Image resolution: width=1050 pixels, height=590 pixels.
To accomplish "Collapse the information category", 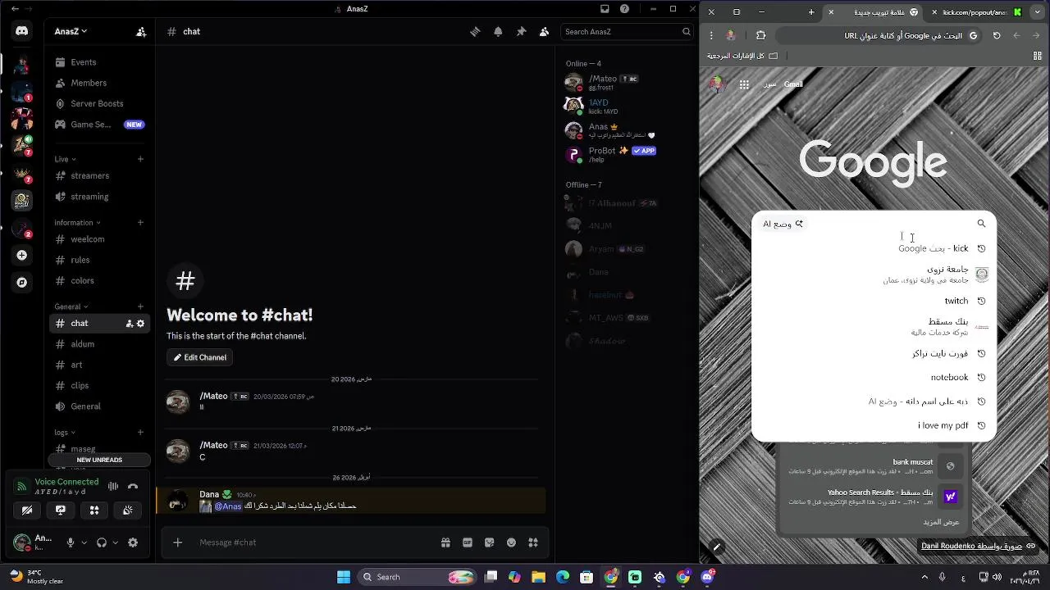I will pos(77,222).
